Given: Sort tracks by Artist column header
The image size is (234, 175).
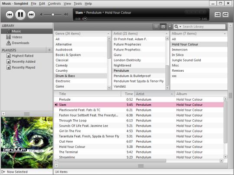Looking at the screenshot, I should (155, 94).
